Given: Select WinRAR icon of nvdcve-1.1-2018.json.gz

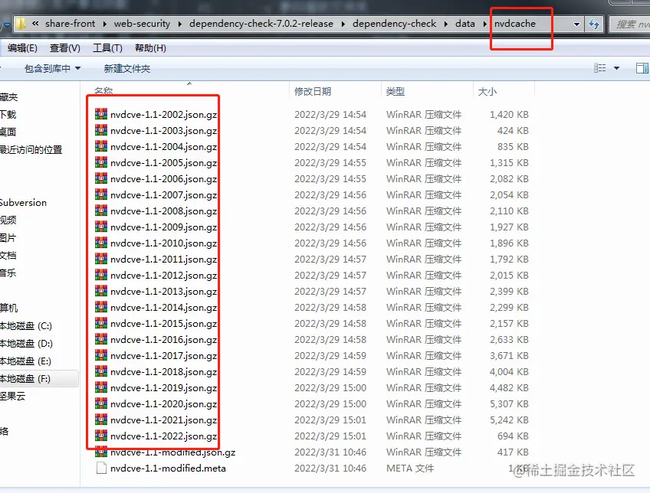Looking at the screenshot, I should (x=101, y=371).
